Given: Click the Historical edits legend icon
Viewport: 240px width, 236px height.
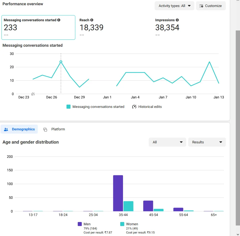Looking at the screenshot, I should click(x=134, y=107).
